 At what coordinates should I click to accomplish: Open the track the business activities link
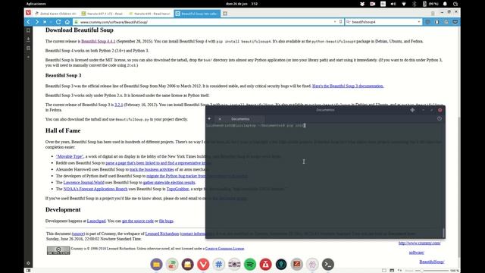[152, 170]
